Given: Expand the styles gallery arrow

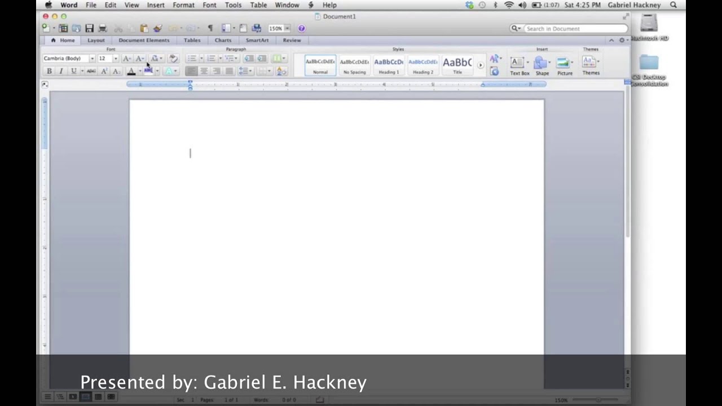Looking at the screenshot, I should (481, 65).
